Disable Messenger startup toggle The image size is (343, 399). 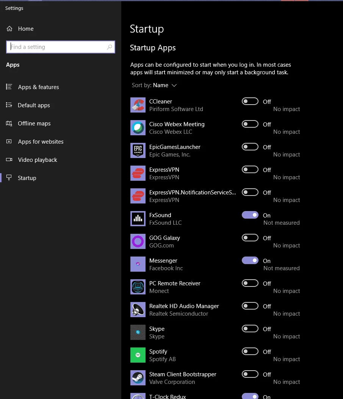point(250,260)
